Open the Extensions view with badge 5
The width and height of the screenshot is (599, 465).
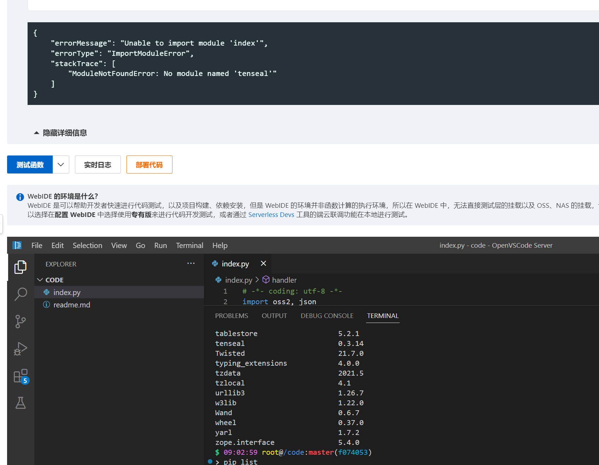click(20, 376)
